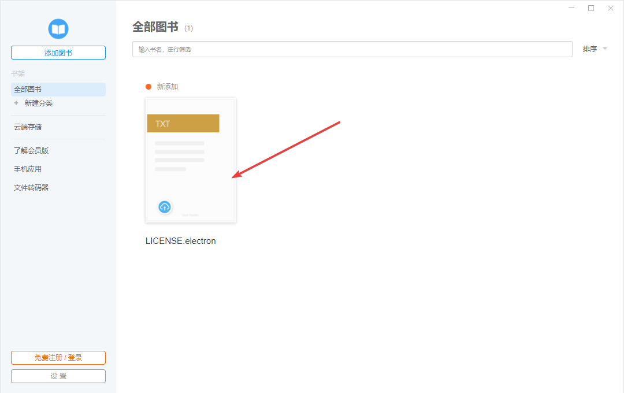Open 手机应用 mobile app page
Screen dimensions: 624x393
tap(28, 169)
